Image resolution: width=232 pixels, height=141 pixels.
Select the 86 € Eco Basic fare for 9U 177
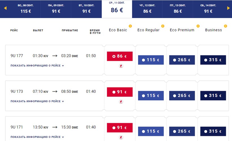(120, 56)
